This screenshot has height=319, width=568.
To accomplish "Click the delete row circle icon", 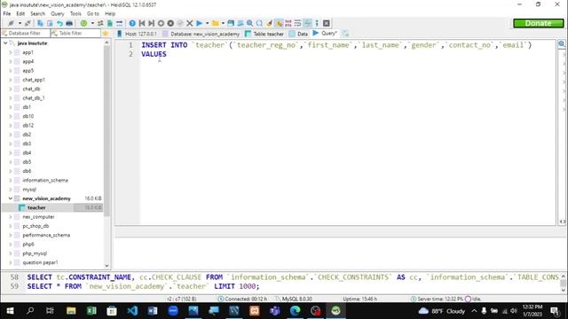I will 170,23.
